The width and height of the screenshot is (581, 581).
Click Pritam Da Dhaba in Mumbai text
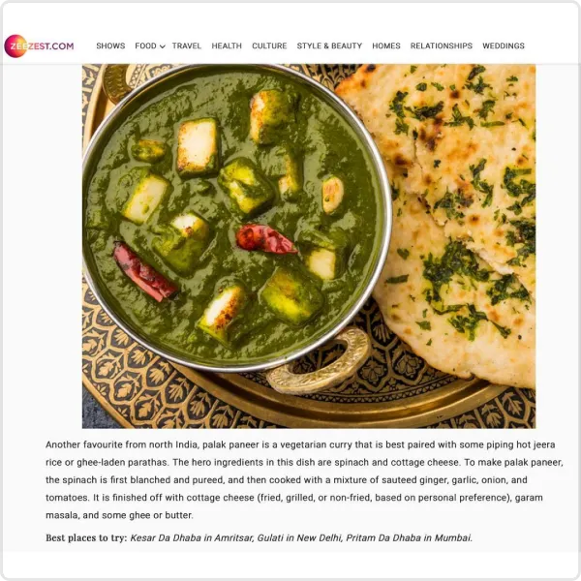tap(409, 537)
